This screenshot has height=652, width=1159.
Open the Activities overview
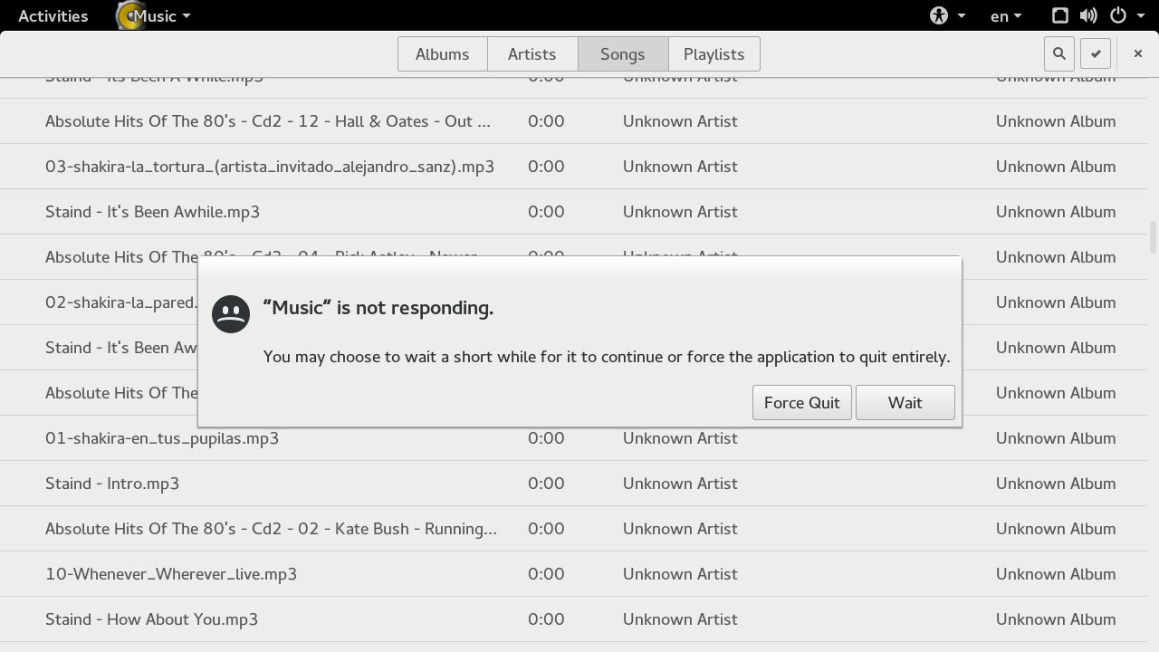click(53, 15)
